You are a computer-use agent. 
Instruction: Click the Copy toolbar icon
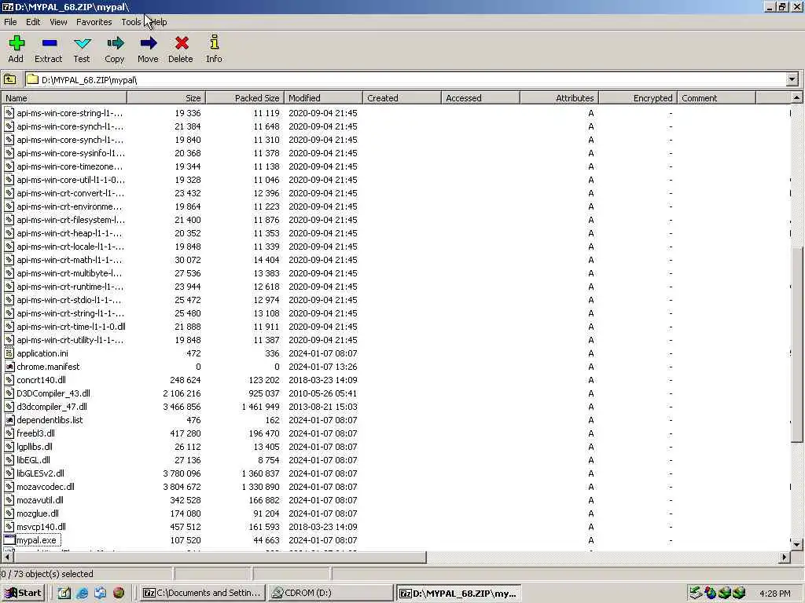115,43
